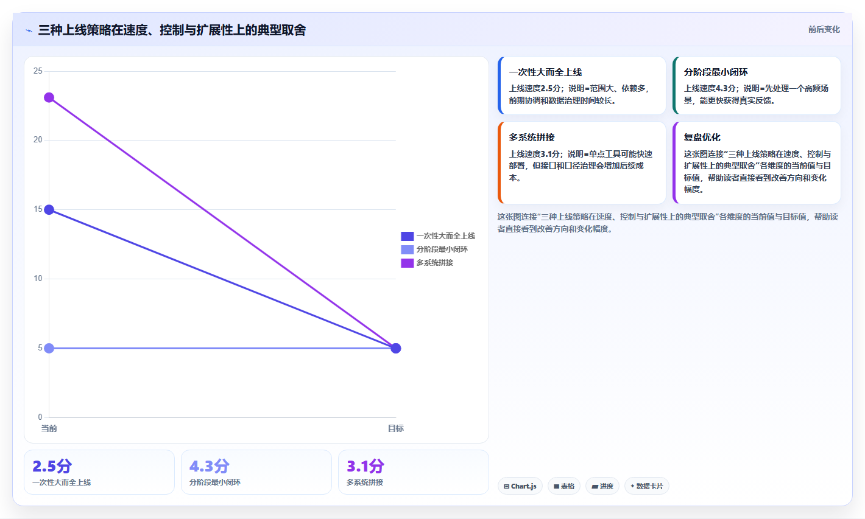Click the dark blue point at 15
The width and height of the screenshot is (865, 519).
point(49,210)
